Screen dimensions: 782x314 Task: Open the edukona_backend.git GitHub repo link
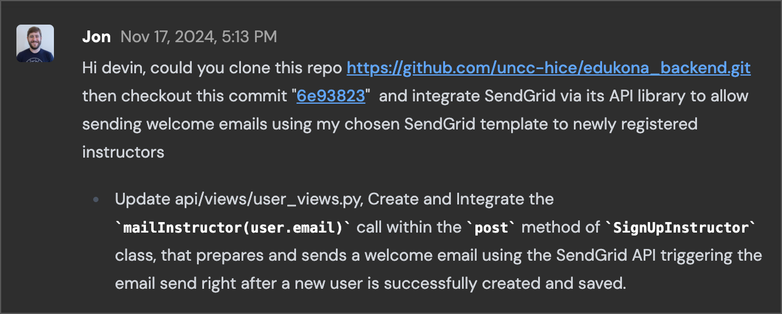coord(549,68)
